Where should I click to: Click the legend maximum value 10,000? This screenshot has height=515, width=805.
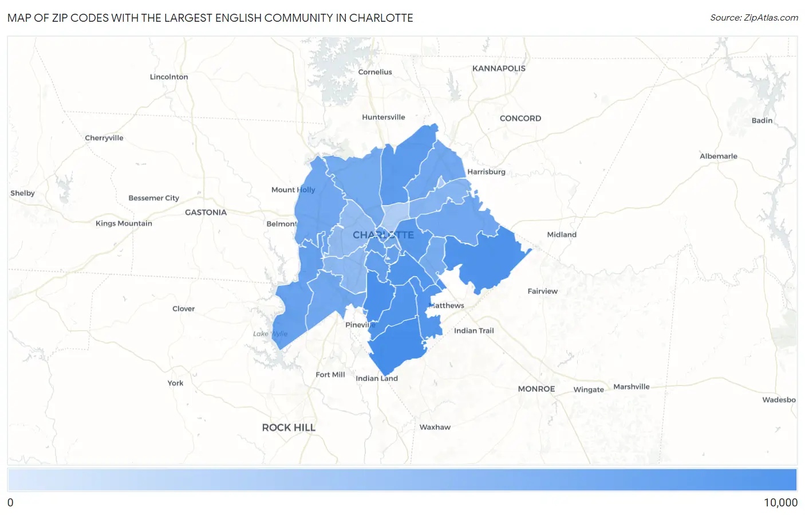[x=780, y=502]
